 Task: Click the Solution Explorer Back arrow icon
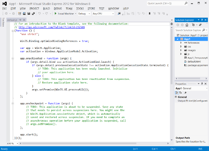coord(178,25)
